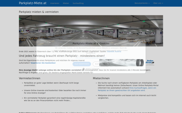This screenshot has width=182, height=113.
Task: Expand the Benutzerkonto dropdown
Action: tap(142, 3)
